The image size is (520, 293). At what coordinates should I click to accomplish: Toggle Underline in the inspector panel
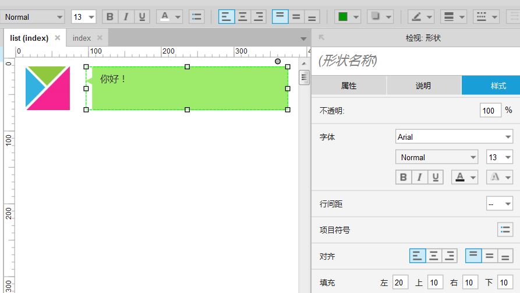pyautogui.click(x=436, y=177)
